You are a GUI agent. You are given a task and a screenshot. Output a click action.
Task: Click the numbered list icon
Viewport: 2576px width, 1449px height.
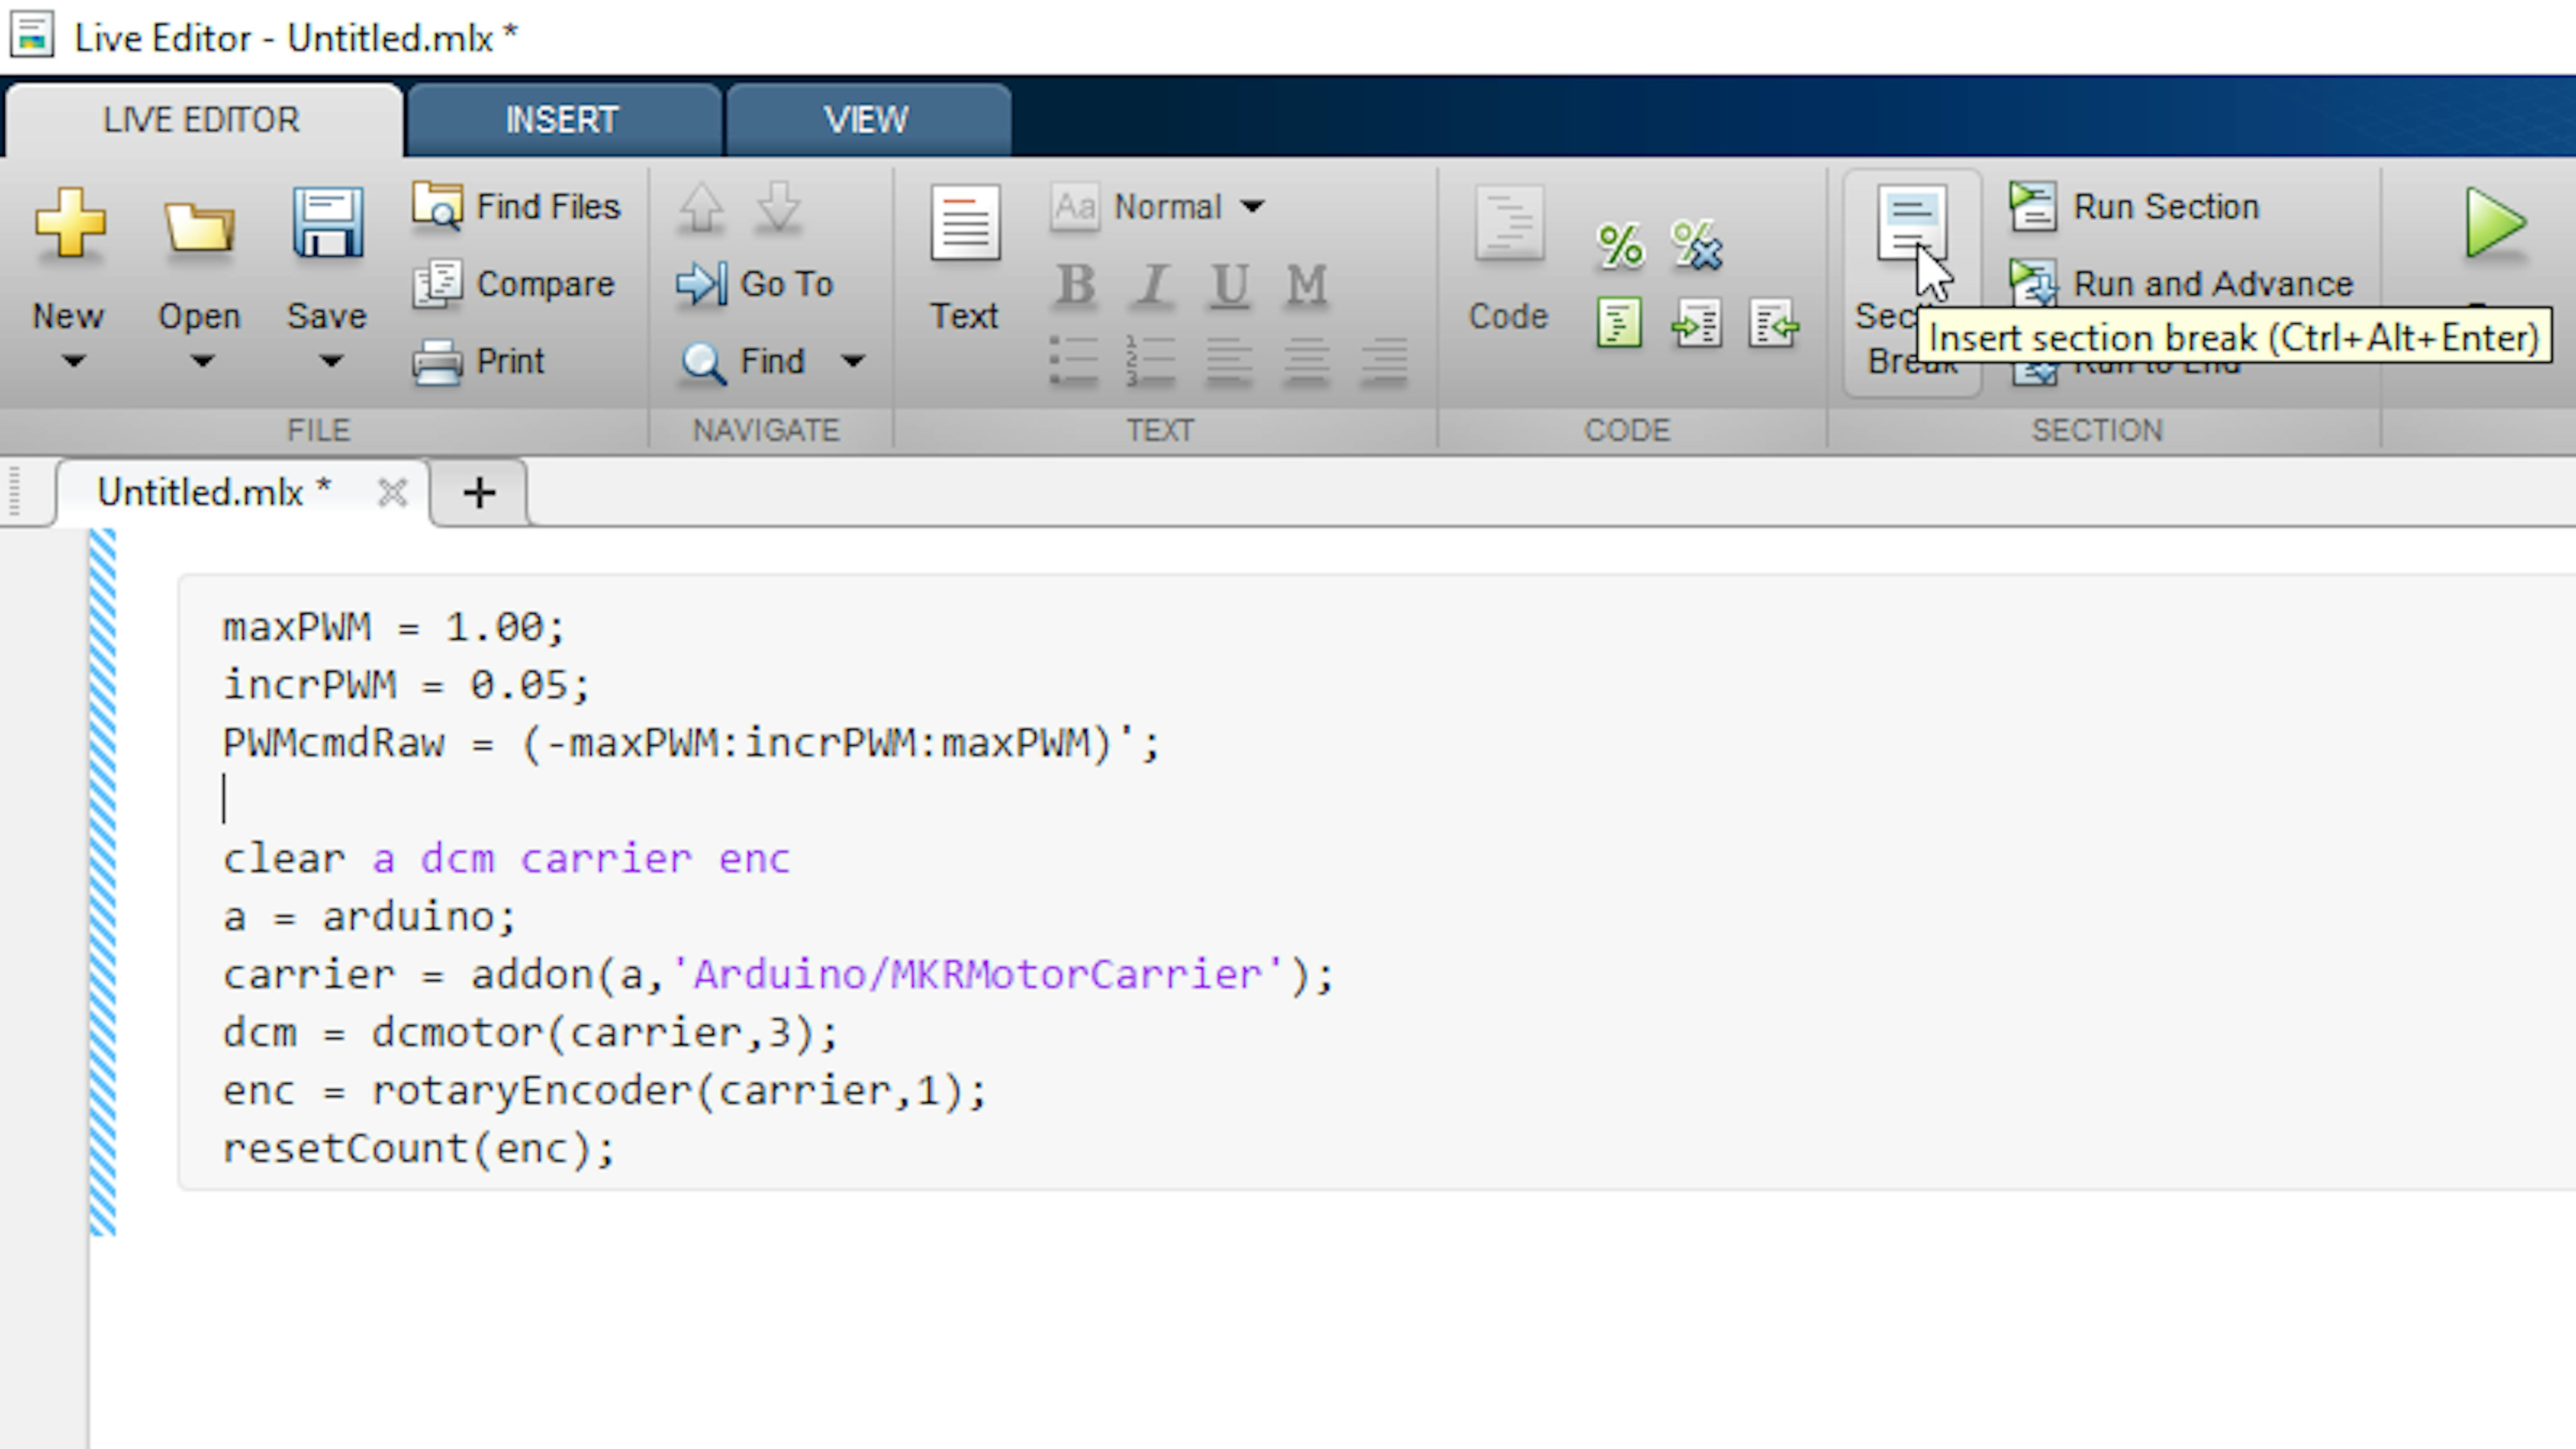click(x=1151, y=361)
